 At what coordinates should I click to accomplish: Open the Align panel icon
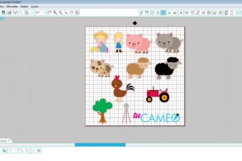203,12
